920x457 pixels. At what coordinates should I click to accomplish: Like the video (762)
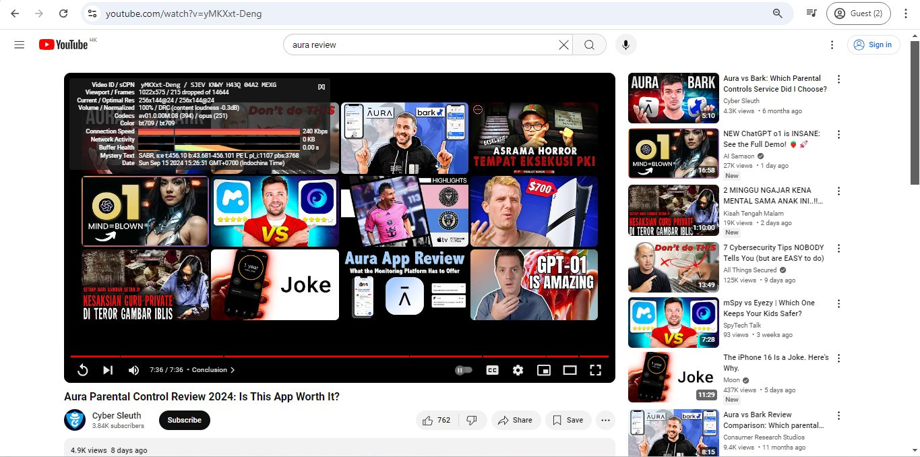pos(437,420)
